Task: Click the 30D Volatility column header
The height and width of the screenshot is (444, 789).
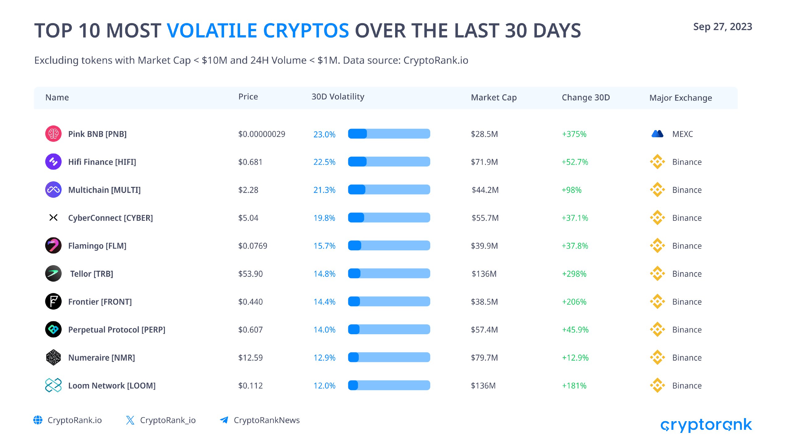Action: tap(338, 97)
